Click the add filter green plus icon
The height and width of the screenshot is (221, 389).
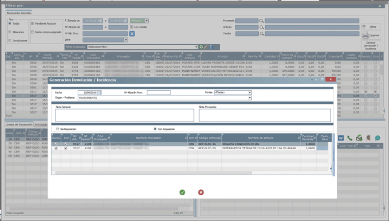point(201,47)
